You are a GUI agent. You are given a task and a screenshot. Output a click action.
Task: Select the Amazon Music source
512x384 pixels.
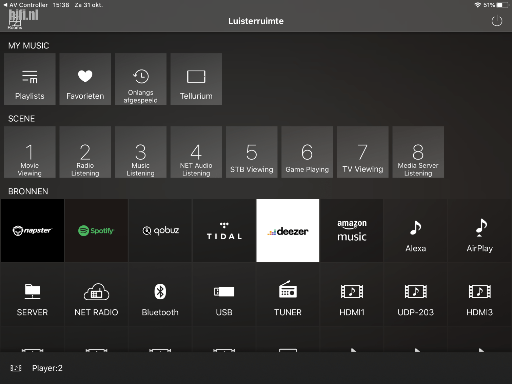[352, 231]
